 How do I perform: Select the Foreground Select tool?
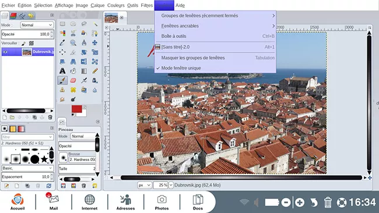point(84,33)
